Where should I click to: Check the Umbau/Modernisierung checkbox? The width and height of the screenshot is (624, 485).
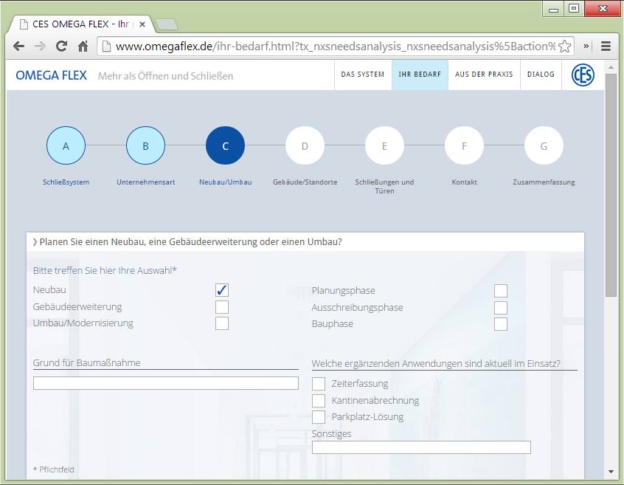[222, 323]
